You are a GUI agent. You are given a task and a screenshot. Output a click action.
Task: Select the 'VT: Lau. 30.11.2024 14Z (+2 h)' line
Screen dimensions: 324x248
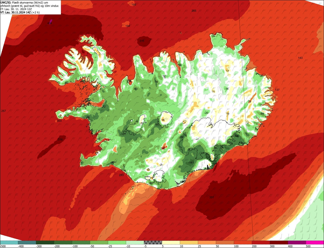pyautogui.click(x=20, y=12)
